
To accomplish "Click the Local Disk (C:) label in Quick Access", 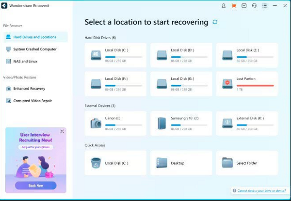I will (x=116, y=163).
